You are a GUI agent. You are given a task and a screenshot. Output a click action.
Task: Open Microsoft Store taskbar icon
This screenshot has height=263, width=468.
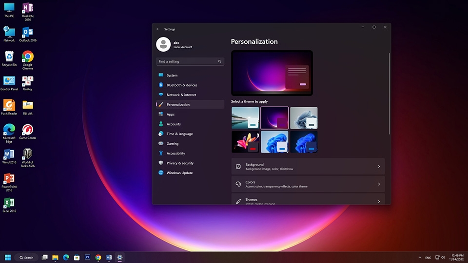[x=77, y=257]
